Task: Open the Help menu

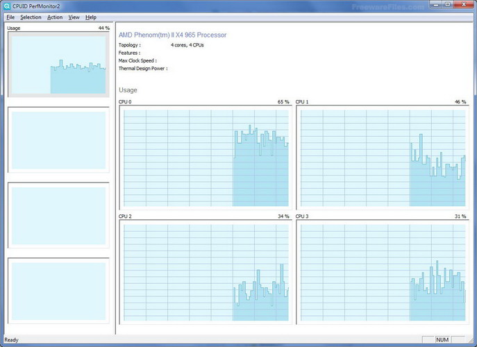Action: coord(91,17)
